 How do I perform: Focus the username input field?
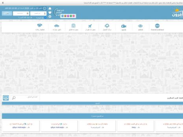38,13
